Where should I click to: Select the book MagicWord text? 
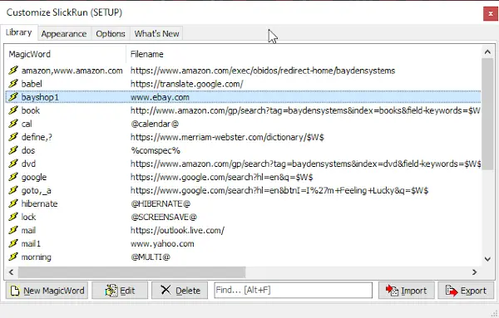[31, 110]
